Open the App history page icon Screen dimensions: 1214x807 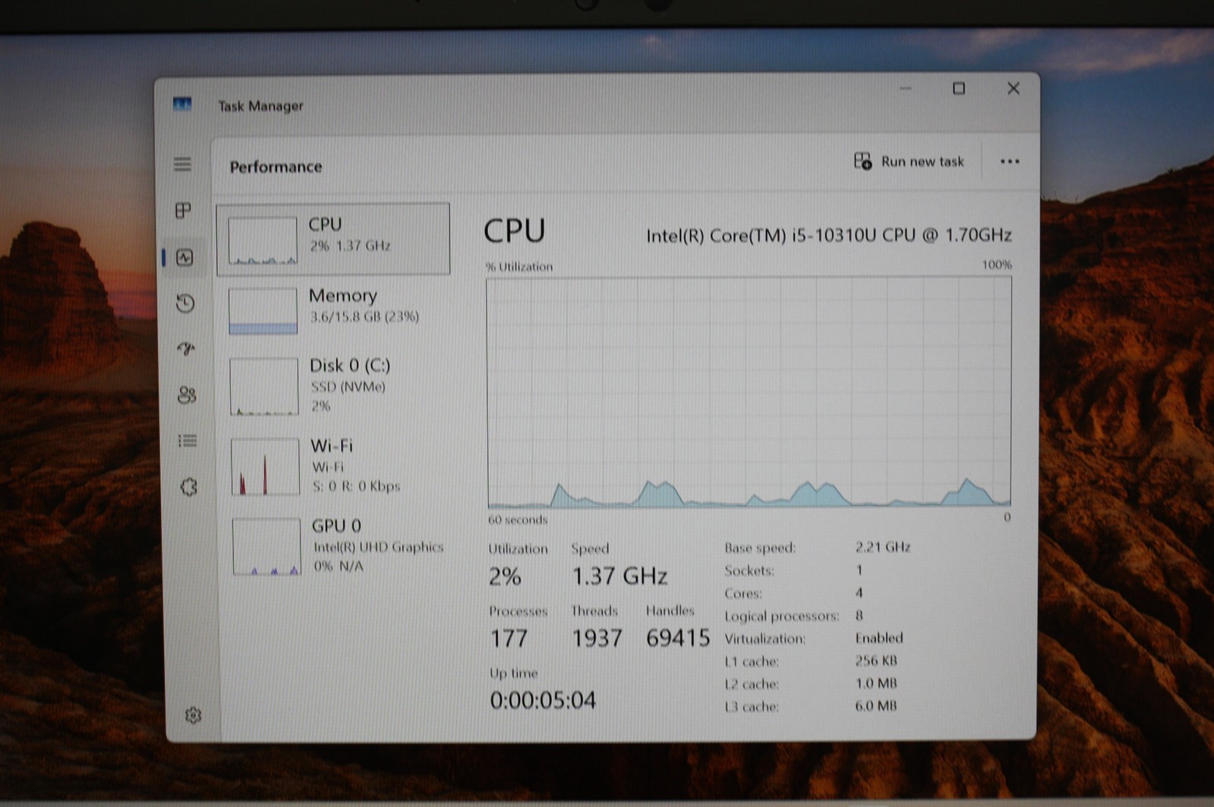click(x=185, y=303)
